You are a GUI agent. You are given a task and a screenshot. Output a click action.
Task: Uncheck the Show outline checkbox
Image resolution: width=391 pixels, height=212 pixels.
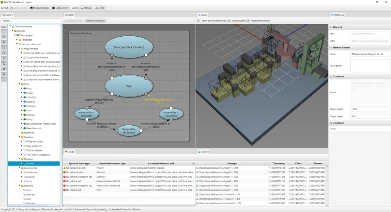coord(229,21)
